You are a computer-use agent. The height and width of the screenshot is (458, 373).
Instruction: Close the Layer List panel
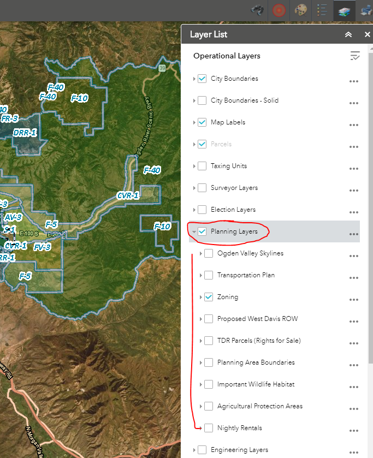[x=368, y=34]
